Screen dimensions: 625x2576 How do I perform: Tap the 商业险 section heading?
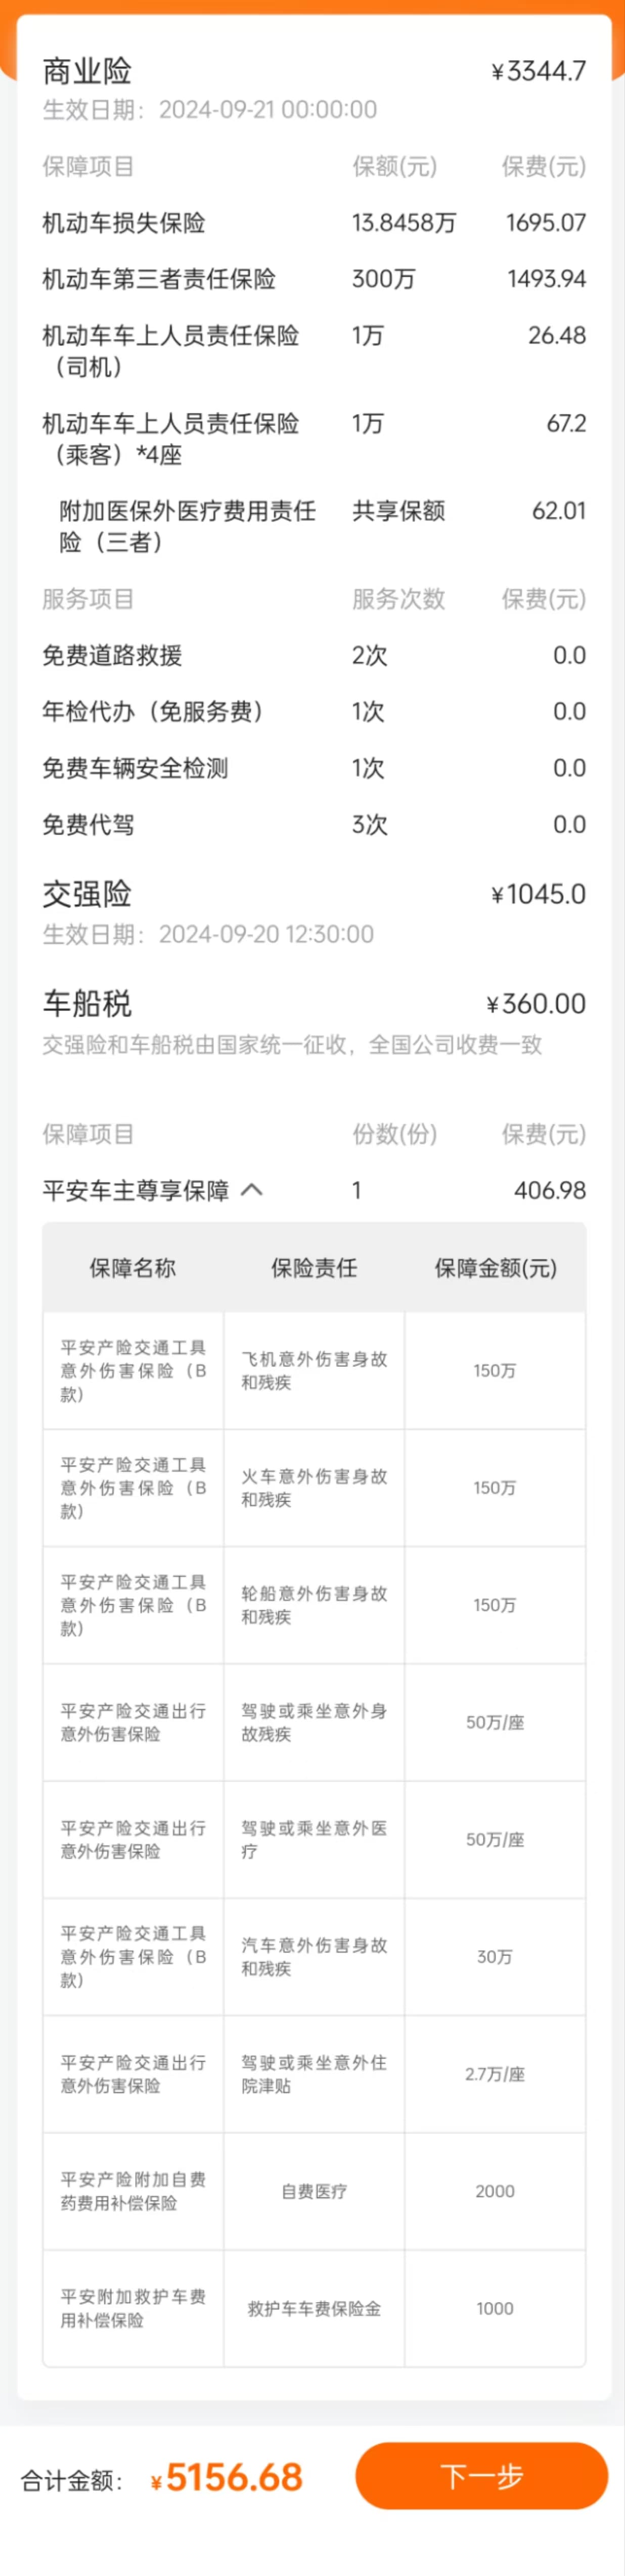(x=87, y=71)
